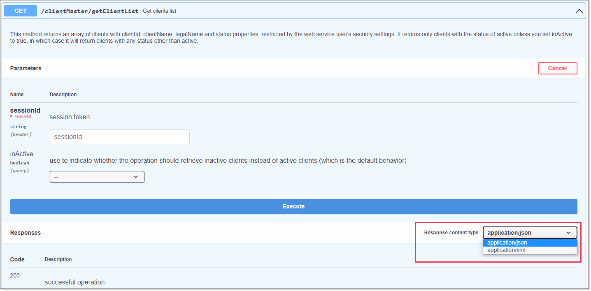This screenshot has height=291, width=591.
Task: Click the Code column header
Action: [17, 259]
